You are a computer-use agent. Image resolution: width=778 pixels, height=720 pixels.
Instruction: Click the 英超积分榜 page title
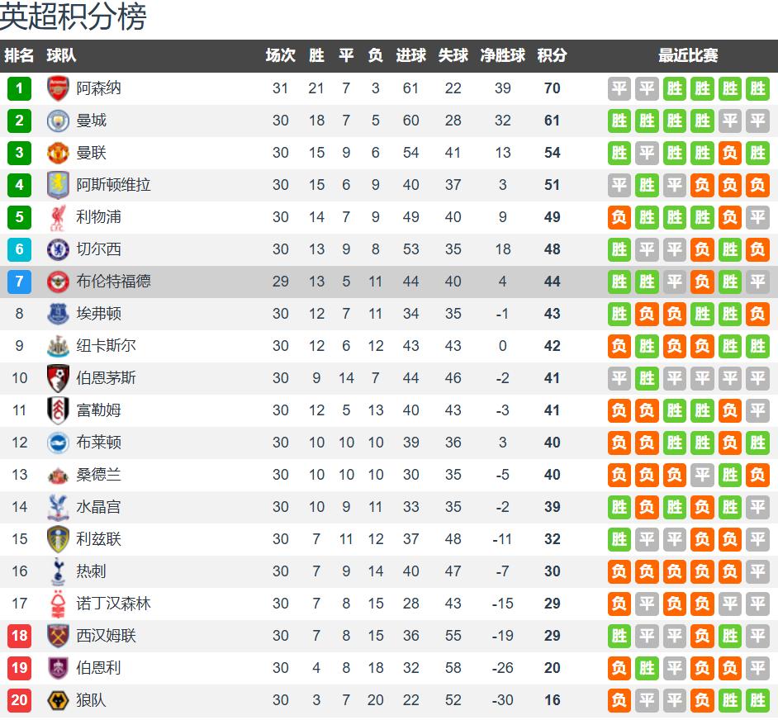pyautogui.click(x=74, y=17)
